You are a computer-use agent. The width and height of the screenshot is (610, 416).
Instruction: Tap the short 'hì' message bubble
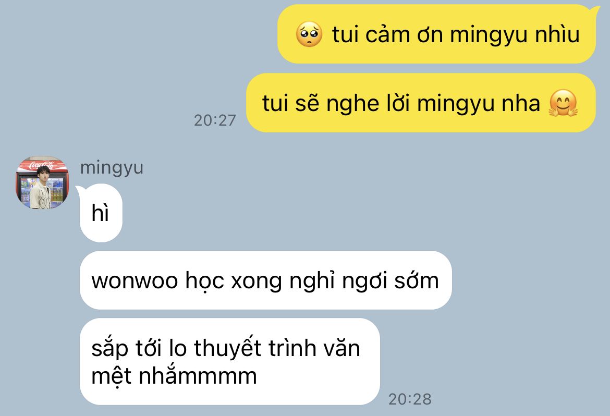(101, 213)
